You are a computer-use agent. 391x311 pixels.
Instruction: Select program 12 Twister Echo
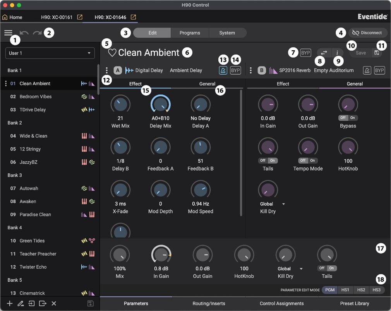tap(50, 267)
